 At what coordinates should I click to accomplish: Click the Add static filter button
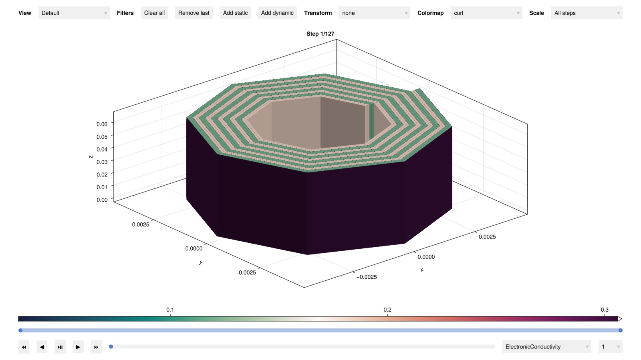click(236, 13)
